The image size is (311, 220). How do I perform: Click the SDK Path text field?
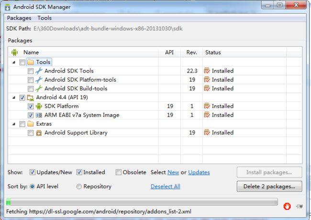(x=108, y=29)
